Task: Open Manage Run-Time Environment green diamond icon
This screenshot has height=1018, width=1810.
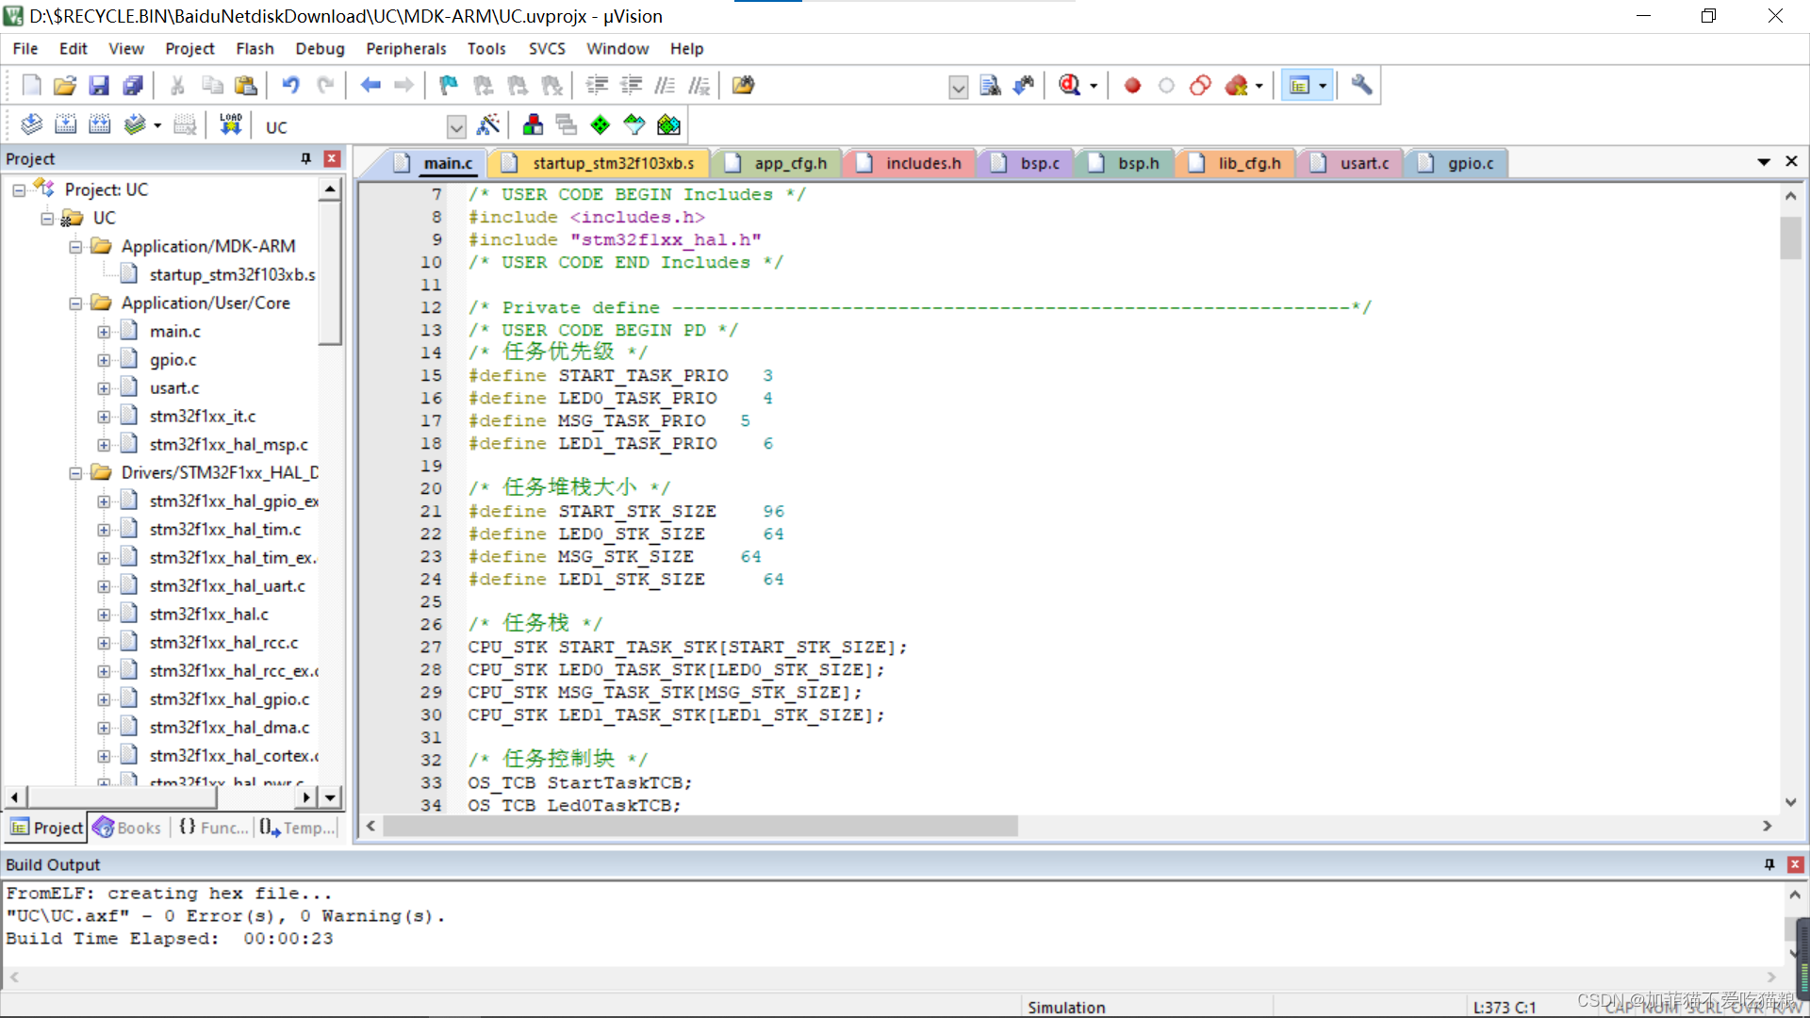Action: (x=600, y=124)
